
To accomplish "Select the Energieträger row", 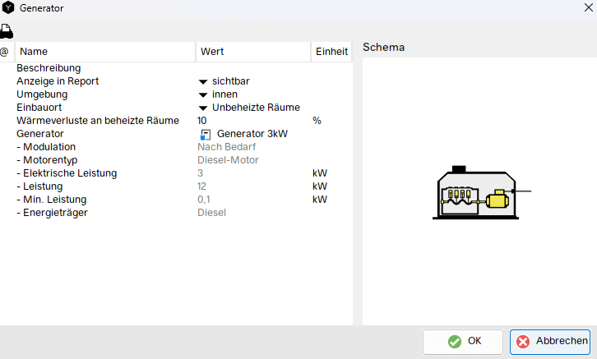I will [x=53, y=213].
